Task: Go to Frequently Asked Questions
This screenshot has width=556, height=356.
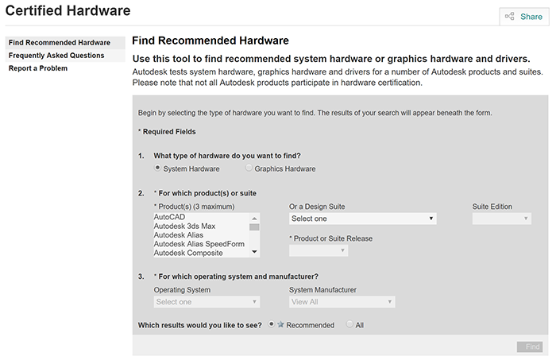Action: point(56,56)
